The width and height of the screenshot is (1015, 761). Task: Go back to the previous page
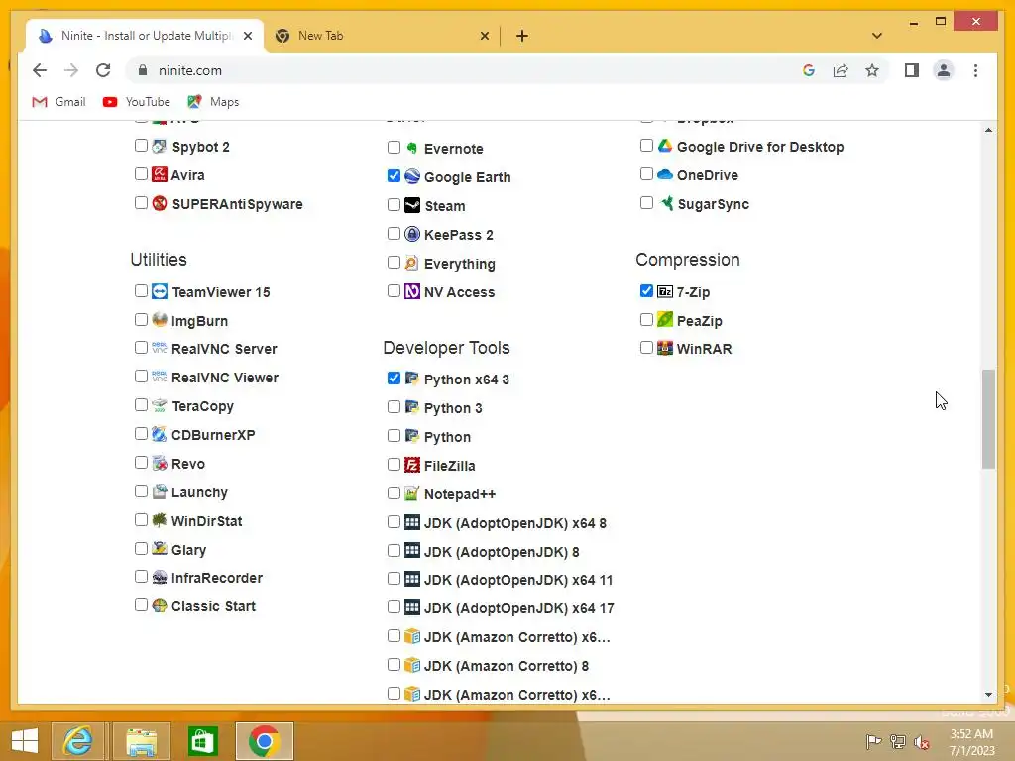pos(40,70)
